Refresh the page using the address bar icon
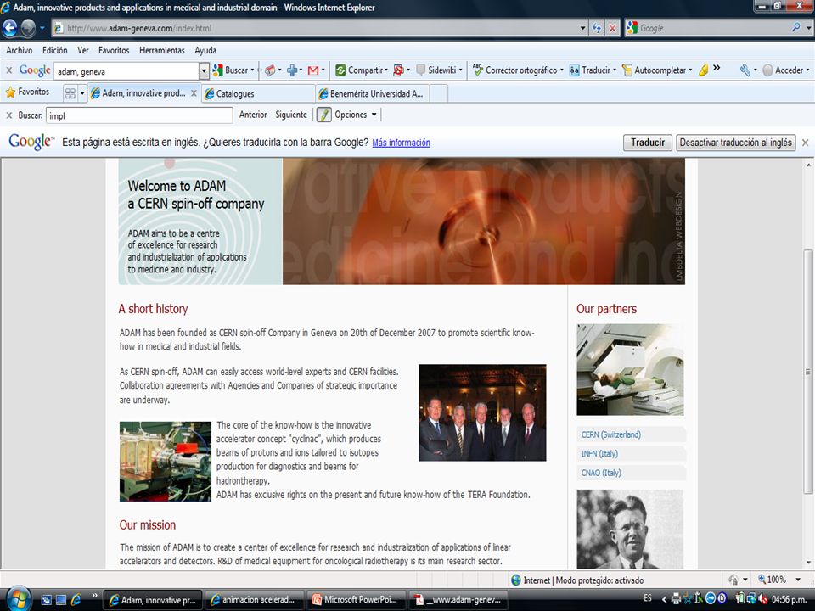Screen dimensions: 815x611 tap(597, 29)
